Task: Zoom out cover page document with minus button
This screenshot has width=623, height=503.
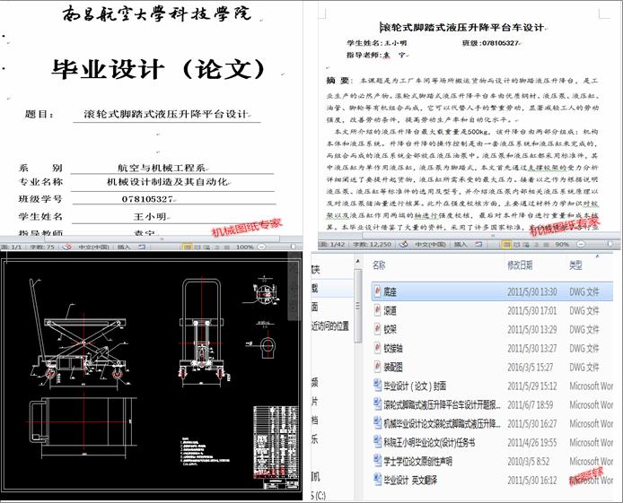Action: click(x=262, y=247)
